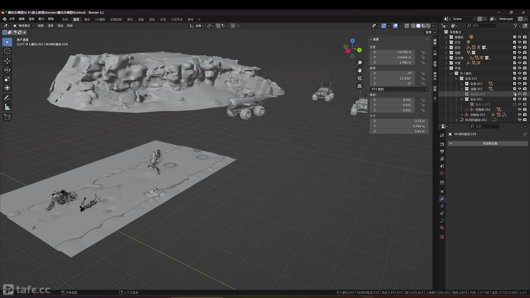Choose the Add Cube tool

[7, 117]
